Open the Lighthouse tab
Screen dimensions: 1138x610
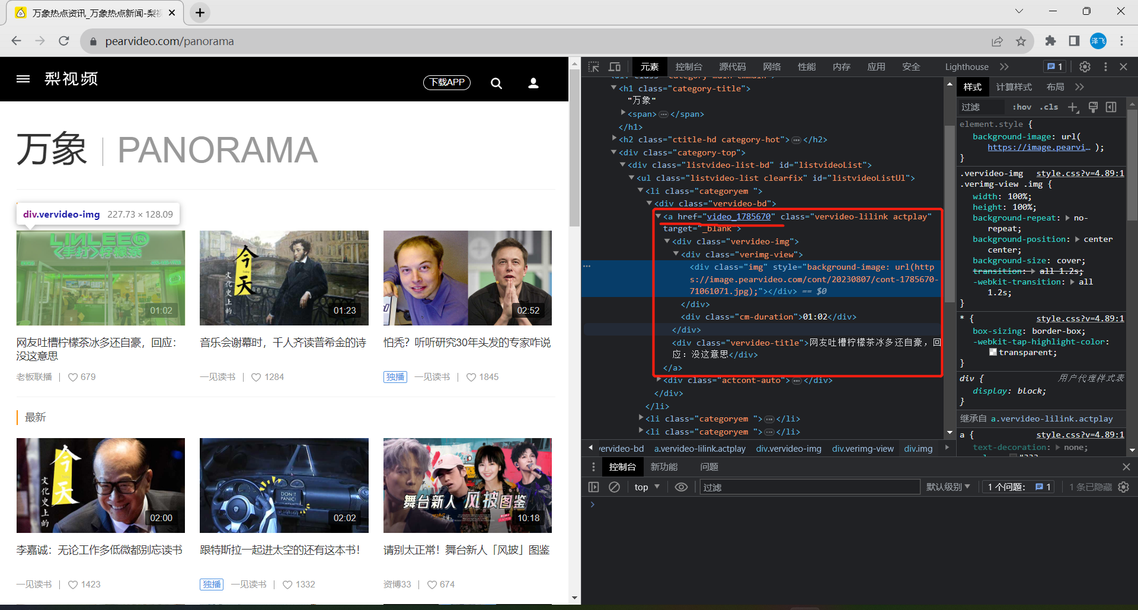[967, 67]
